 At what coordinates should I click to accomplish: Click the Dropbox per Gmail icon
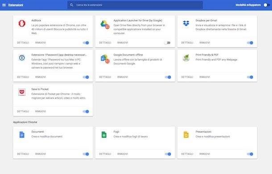186,23
